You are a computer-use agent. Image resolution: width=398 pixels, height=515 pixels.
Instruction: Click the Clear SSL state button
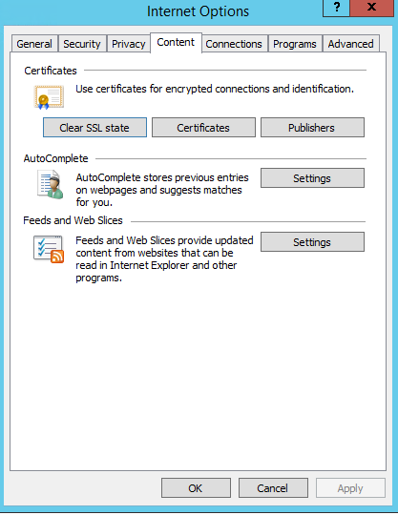(94, 128)
